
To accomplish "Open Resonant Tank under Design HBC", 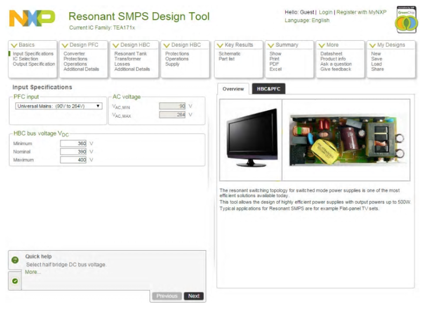I will pyautogui.click(x=130, y=54).
